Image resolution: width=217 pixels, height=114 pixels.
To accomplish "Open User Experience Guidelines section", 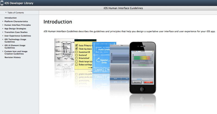I will point(18,36).
